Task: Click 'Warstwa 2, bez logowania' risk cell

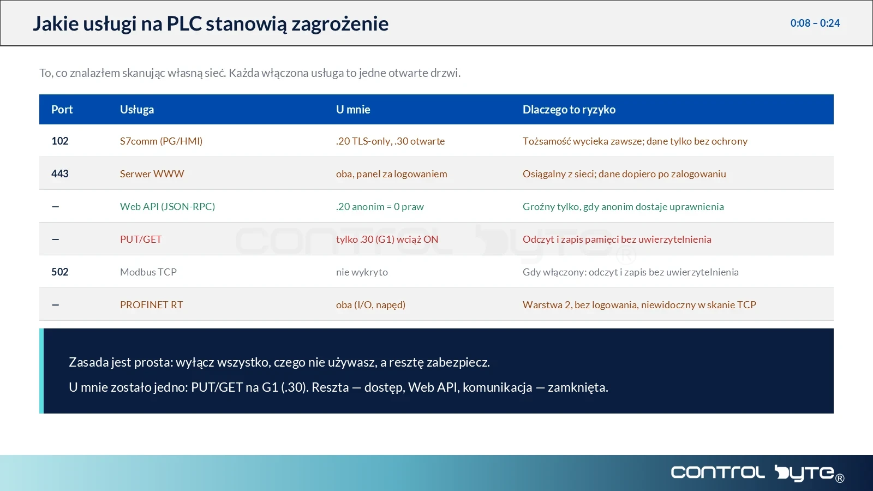Action: click(x=639, y=304)
